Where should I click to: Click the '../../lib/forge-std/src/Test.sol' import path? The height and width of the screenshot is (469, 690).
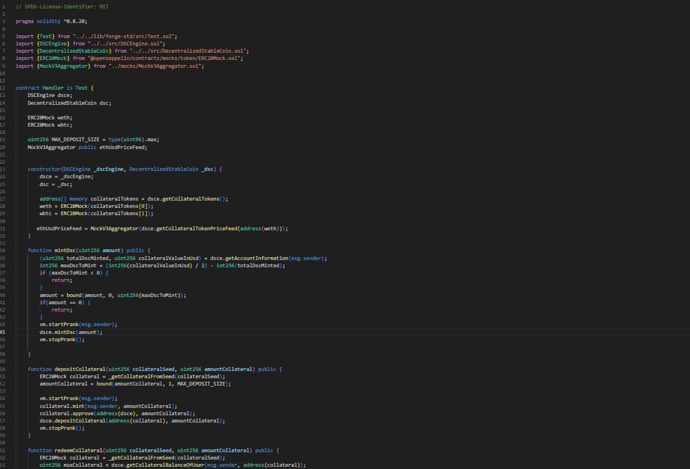click(124, 36)
